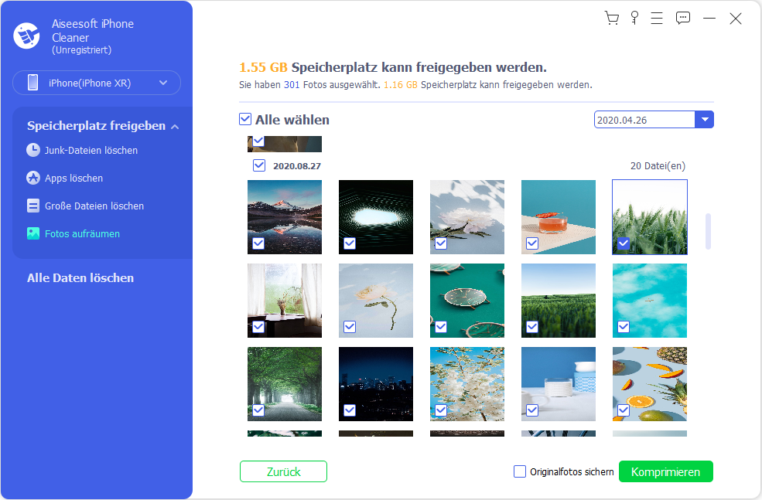Click the Fotos aufräumen picture icon
The width and height of the screenshot is (762, 500).
(x=33, y=233)
